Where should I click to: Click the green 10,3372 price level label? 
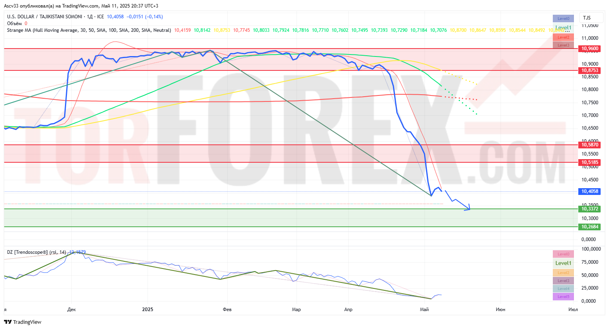pos(589,209)
